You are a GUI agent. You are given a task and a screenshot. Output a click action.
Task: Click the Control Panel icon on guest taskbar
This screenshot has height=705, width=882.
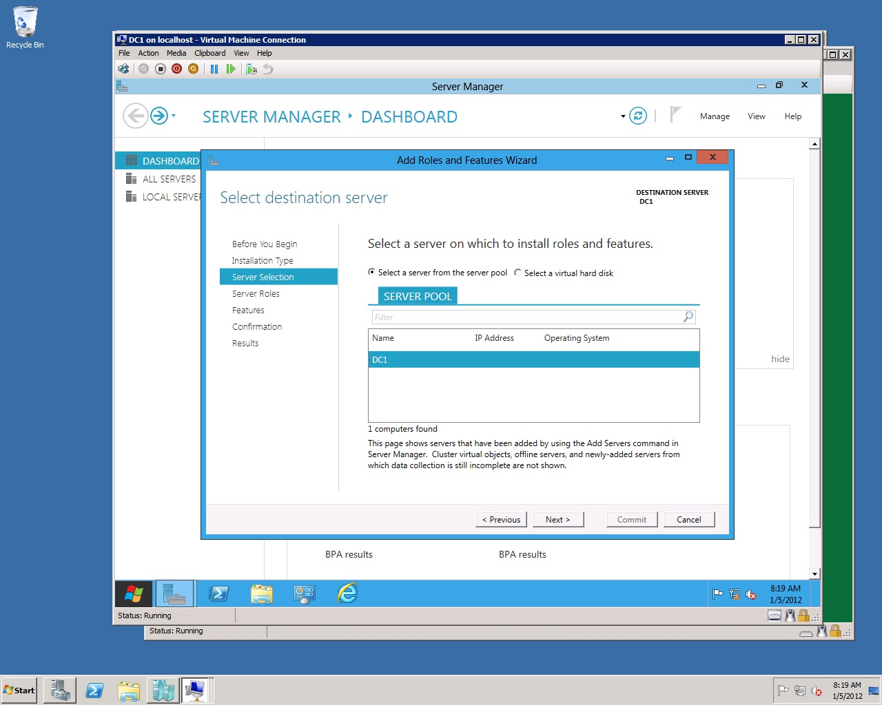point(304,593)
